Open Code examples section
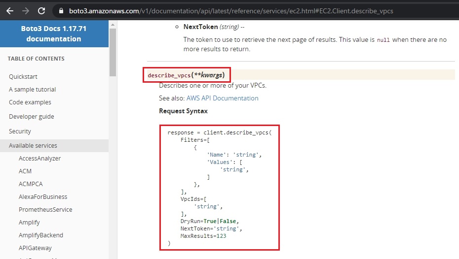 (30, 102)
